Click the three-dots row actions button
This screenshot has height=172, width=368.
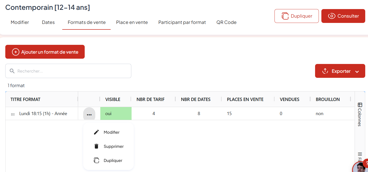click(x=89, y=114)
